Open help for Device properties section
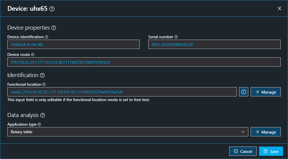 pyautogui.click(x=54, y=28)
